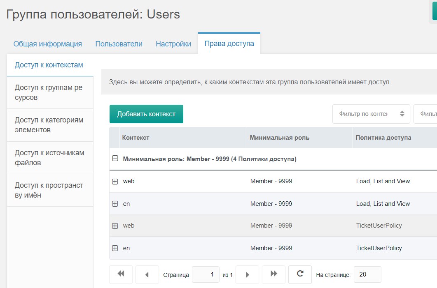Open Доступ к источникам файлов section
Viewport: 437px width, 288px height.
(x=50, y=158)
